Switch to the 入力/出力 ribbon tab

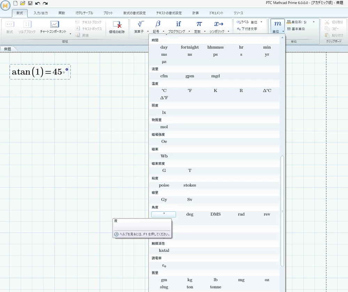41,13
